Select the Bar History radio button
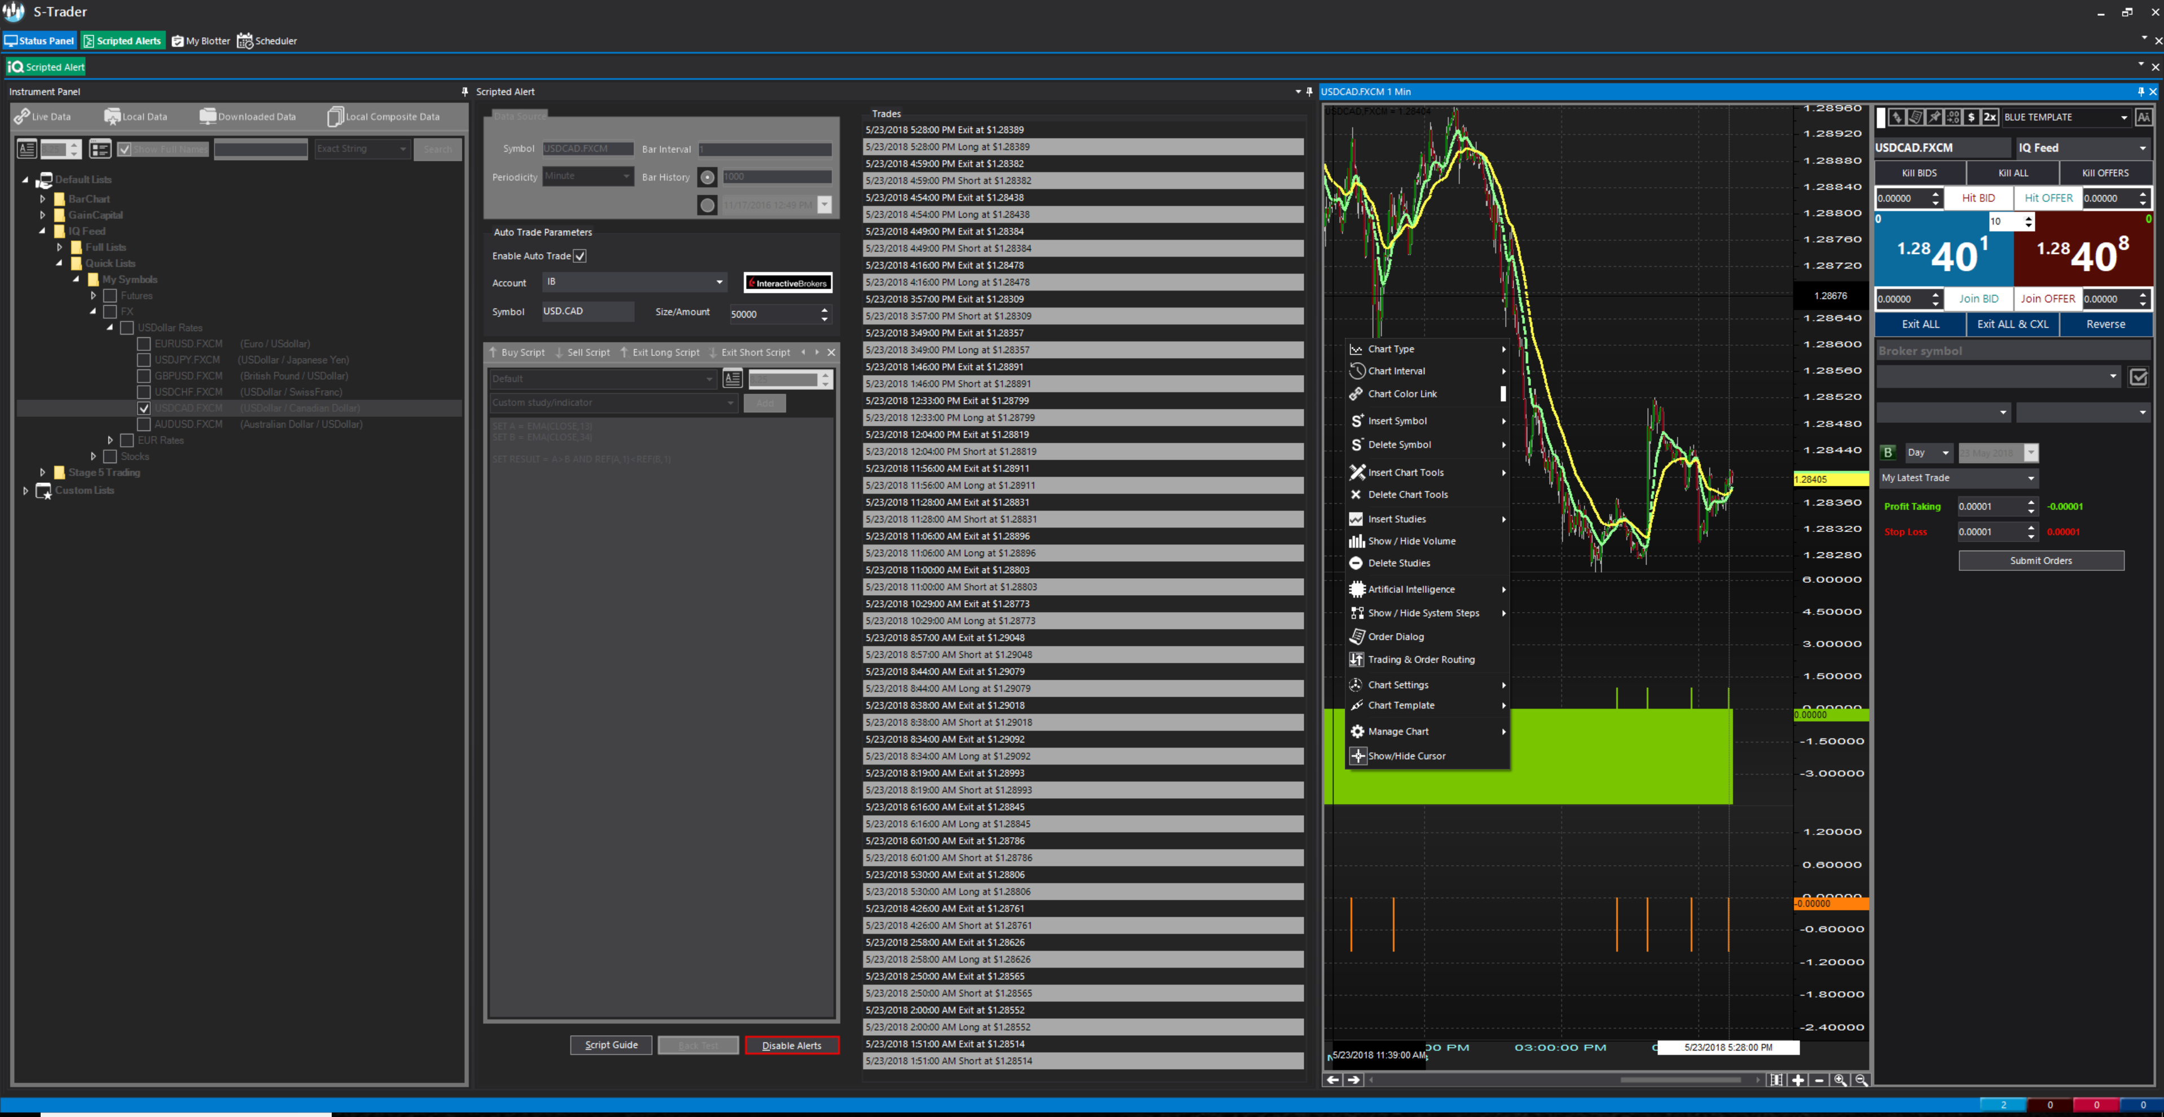The height and width of the screenshot is (1117, 2164). click(x=707, y=177)
